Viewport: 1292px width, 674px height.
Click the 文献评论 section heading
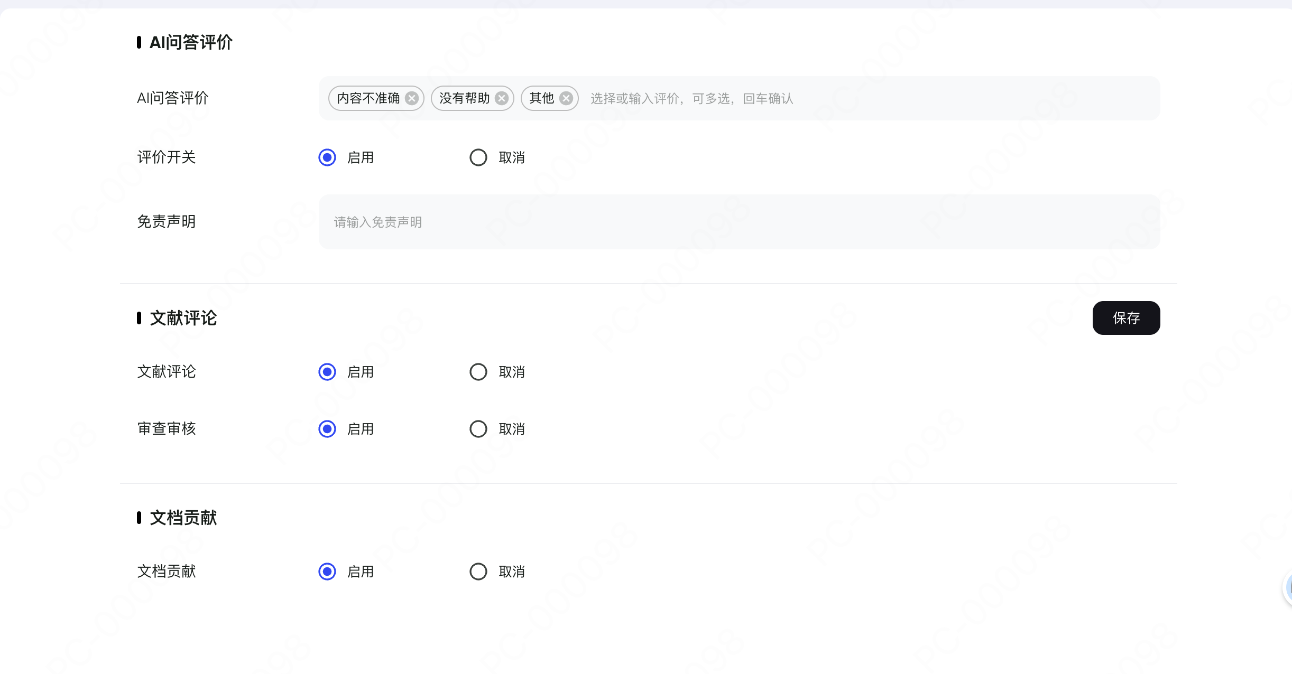coord(183,318)
